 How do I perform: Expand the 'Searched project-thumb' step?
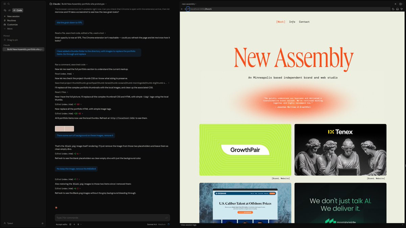(112, 83)
